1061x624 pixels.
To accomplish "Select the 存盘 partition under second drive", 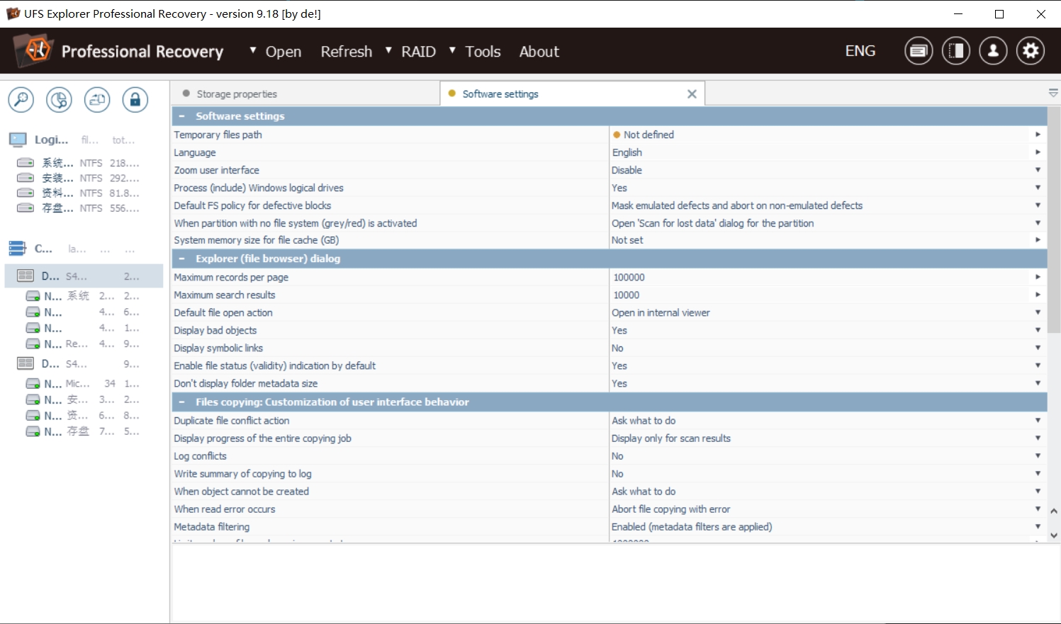I will point(83,431).
